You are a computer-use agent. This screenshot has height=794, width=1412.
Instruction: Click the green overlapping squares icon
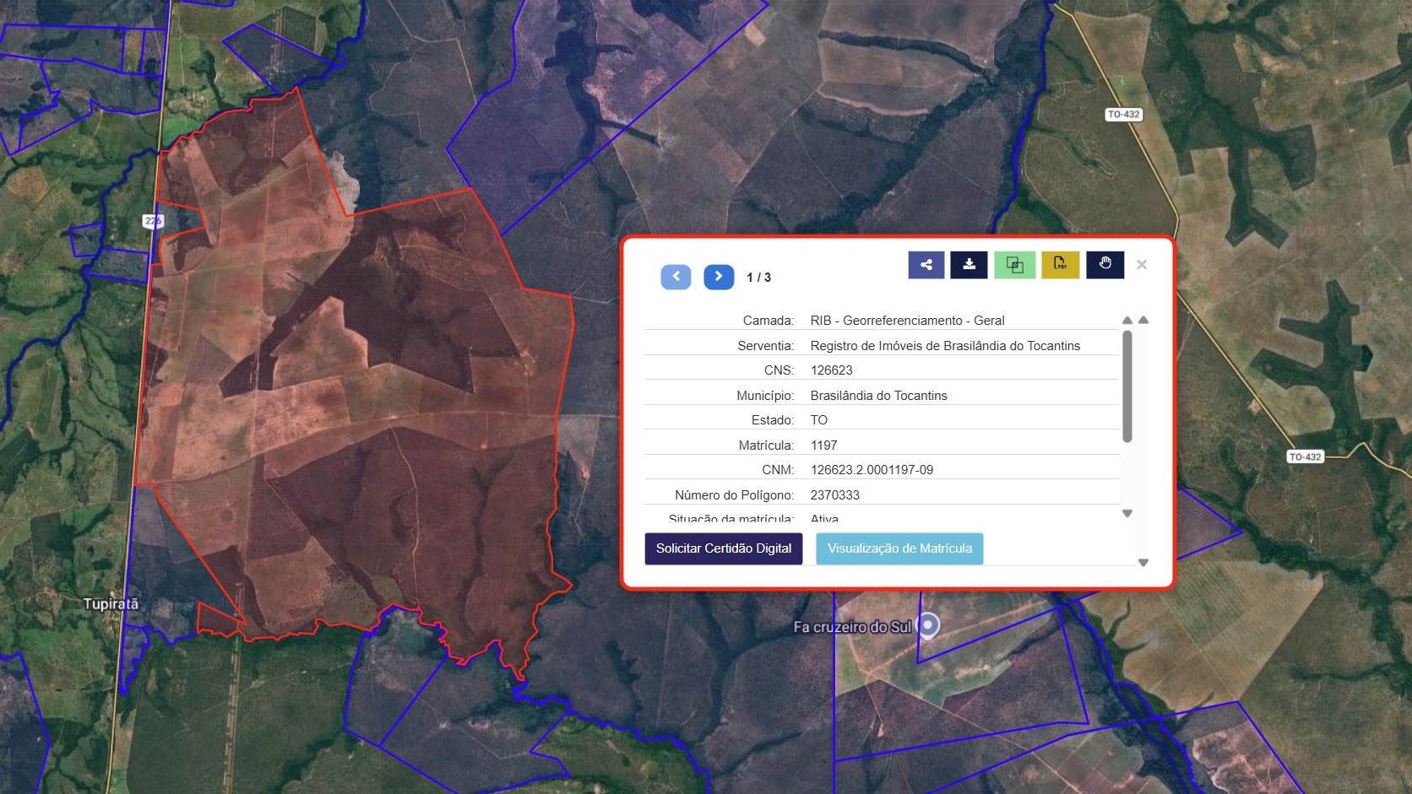coord(1015,265)
